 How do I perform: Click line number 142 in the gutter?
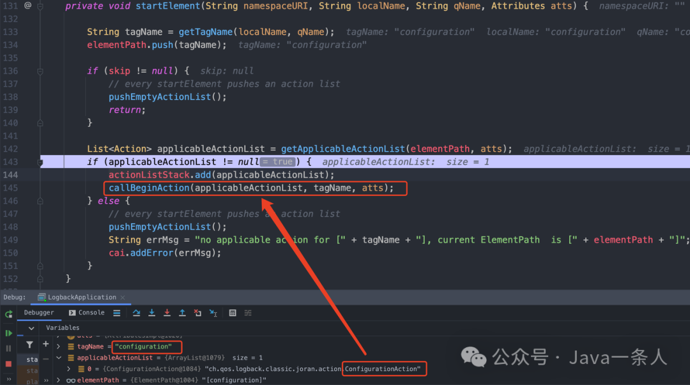tap(10, 149)
